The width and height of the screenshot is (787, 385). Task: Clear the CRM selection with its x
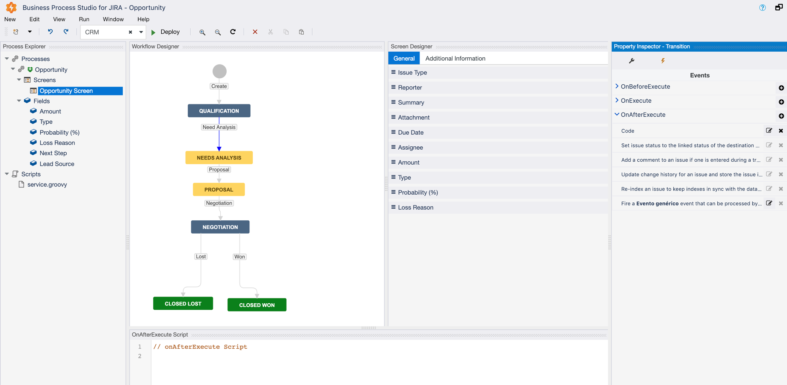click(x=130, y=32)
